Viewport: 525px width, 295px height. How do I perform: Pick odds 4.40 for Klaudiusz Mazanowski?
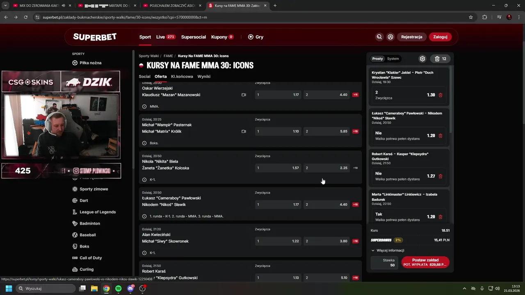(x=327, y=95)
